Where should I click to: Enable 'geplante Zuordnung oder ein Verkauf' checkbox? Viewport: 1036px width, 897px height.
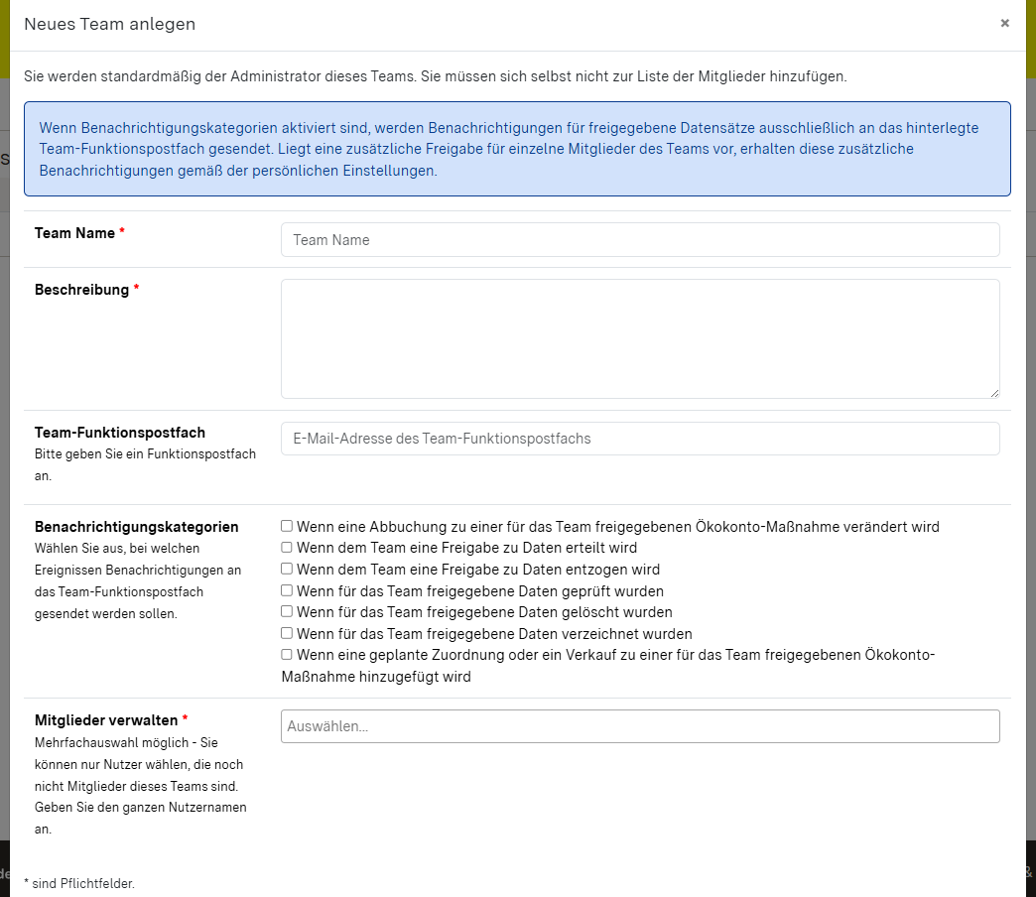click(287, 655)
